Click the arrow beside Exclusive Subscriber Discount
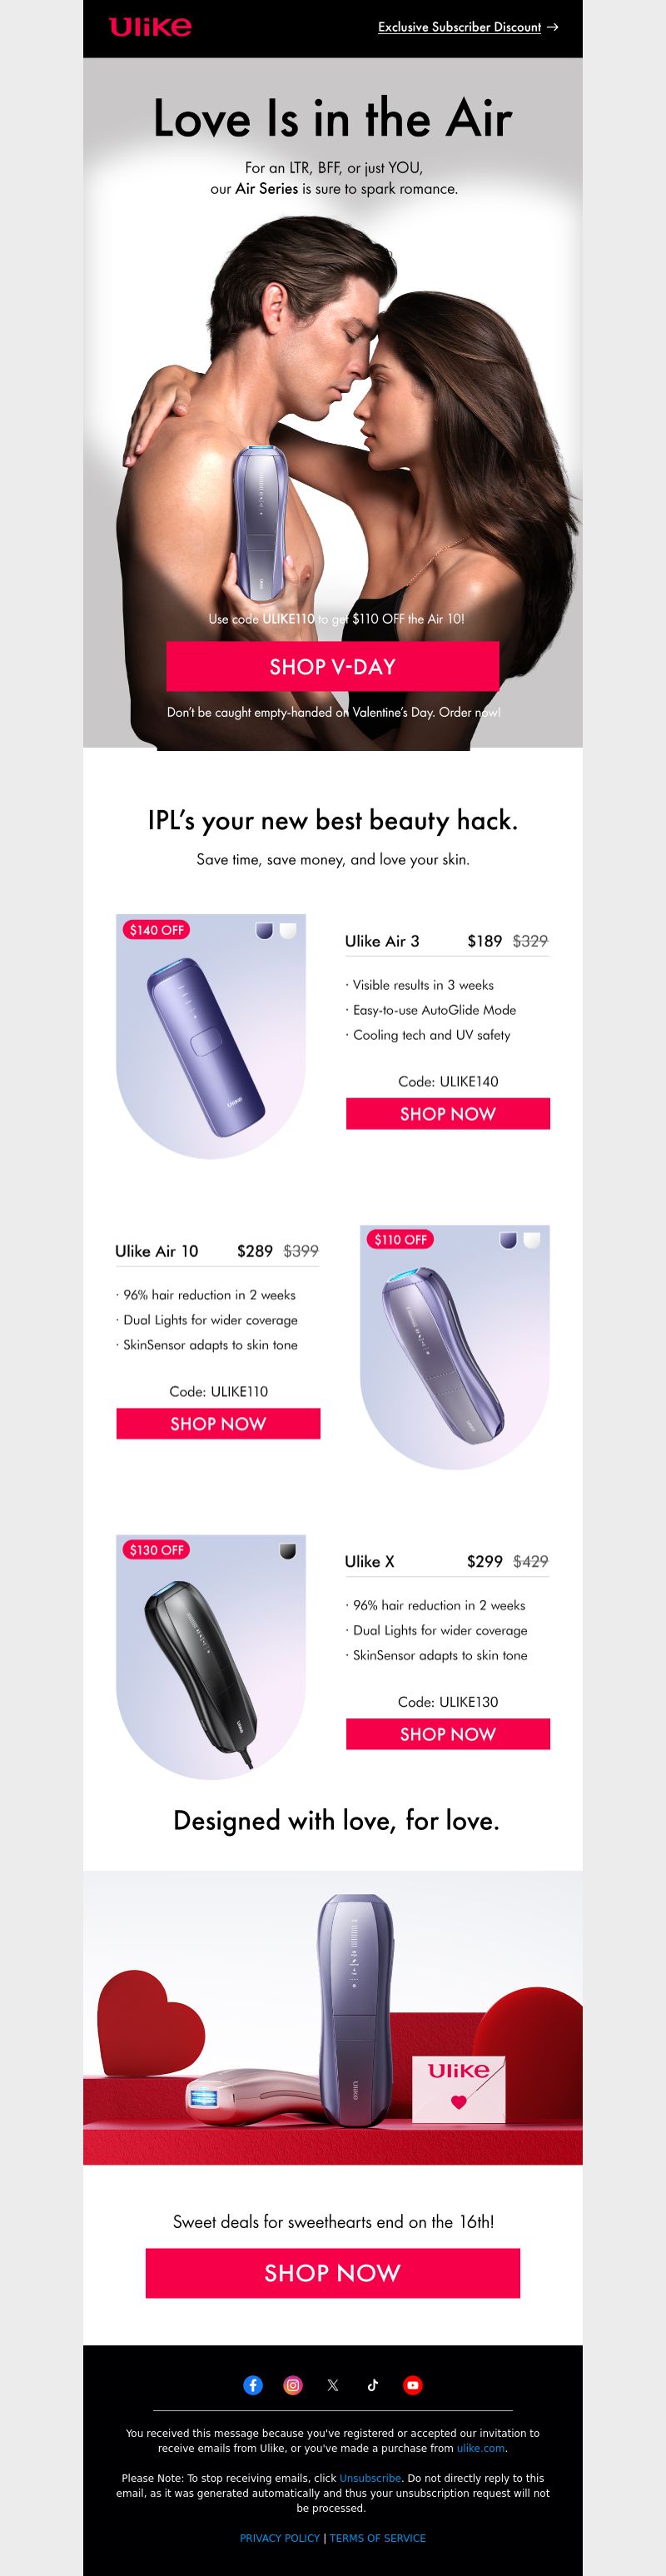 pyautogui.click(x=552, y=27)
